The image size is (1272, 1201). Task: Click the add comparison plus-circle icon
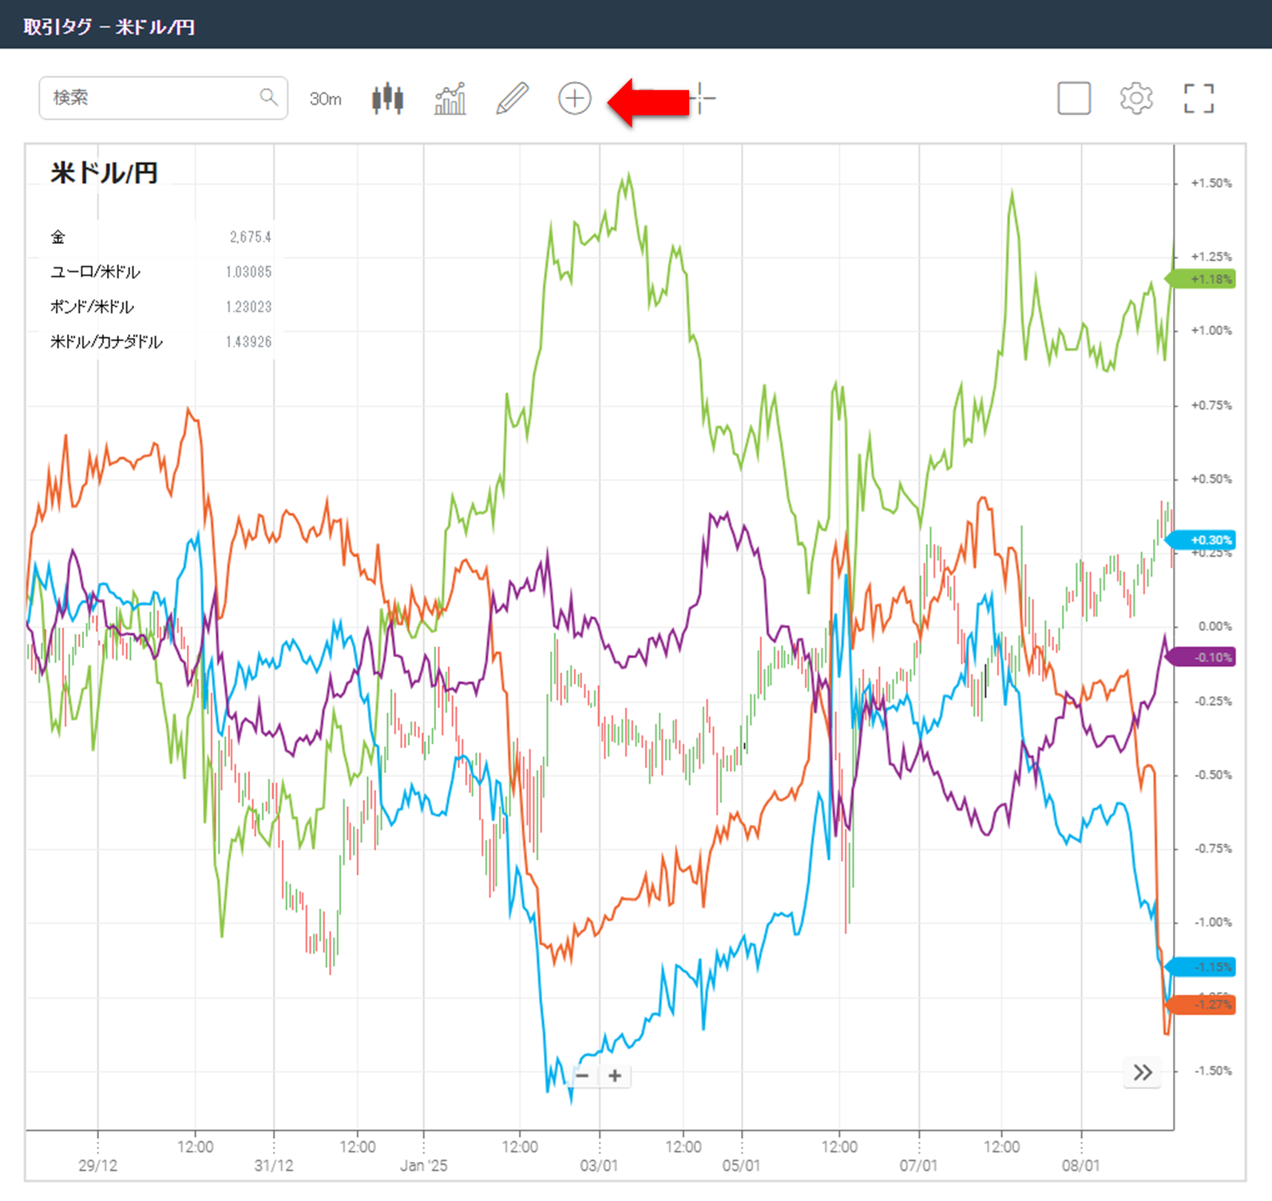click(575, 98)
